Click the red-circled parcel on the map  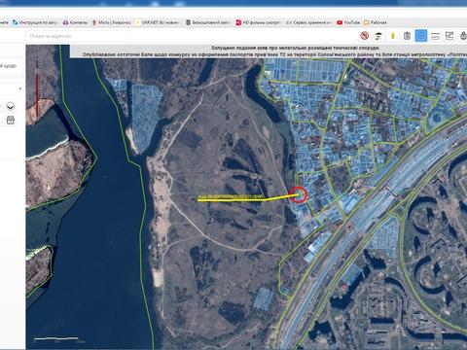299,194
